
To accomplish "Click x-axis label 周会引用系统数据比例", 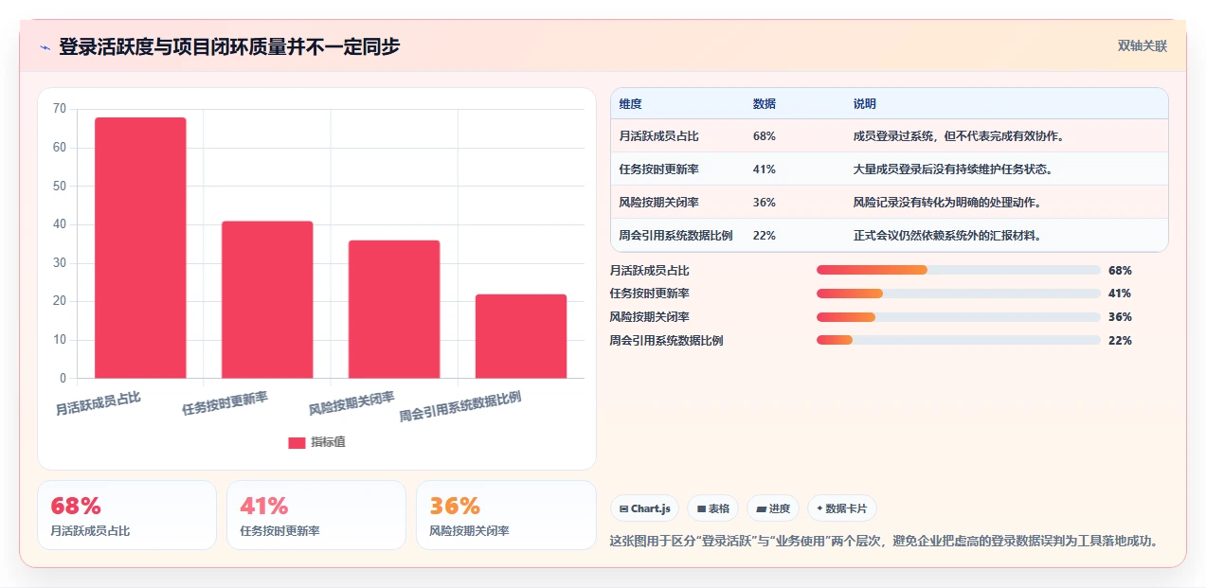I will pos(460,406).
